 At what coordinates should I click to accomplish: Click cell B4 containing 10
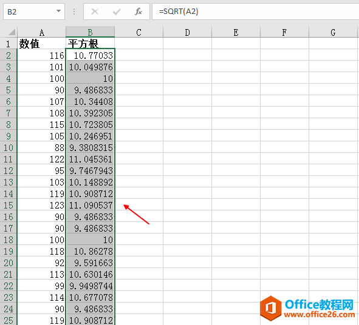pos(91,78)
